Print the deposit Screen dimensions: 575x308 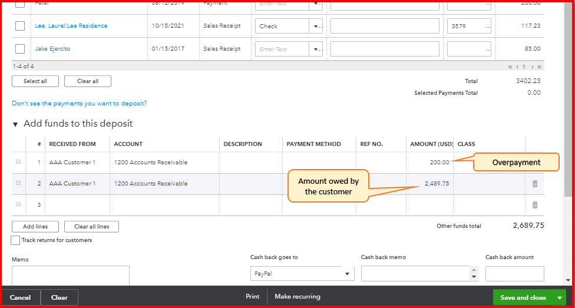[253, 297]
